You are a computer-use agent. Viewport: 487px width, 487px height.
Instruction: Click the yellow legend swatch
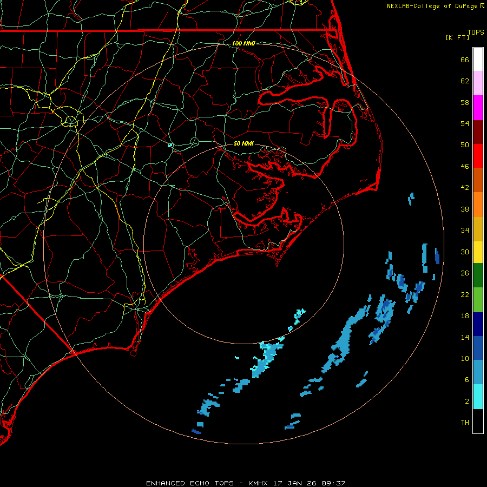[478, 252]
